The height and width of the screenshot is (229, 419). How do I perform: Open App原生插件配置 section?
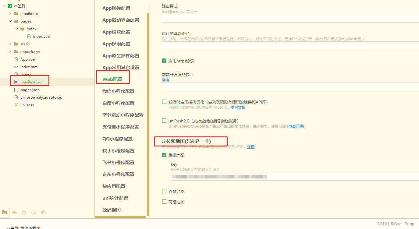coord(121,56)
